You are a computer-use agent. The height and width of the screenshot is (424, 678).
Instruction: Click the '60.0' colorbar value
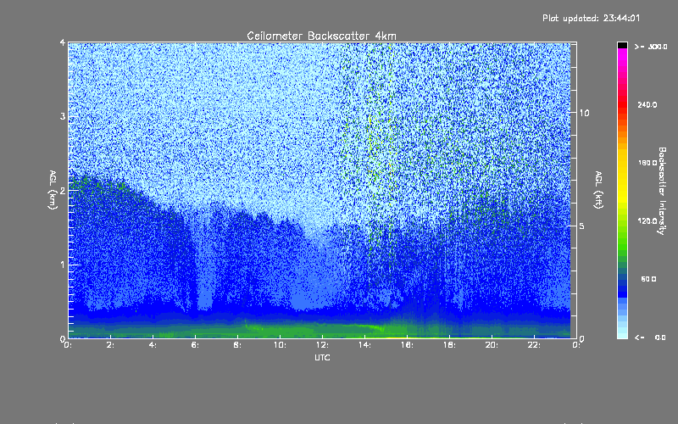click(648, 279)
